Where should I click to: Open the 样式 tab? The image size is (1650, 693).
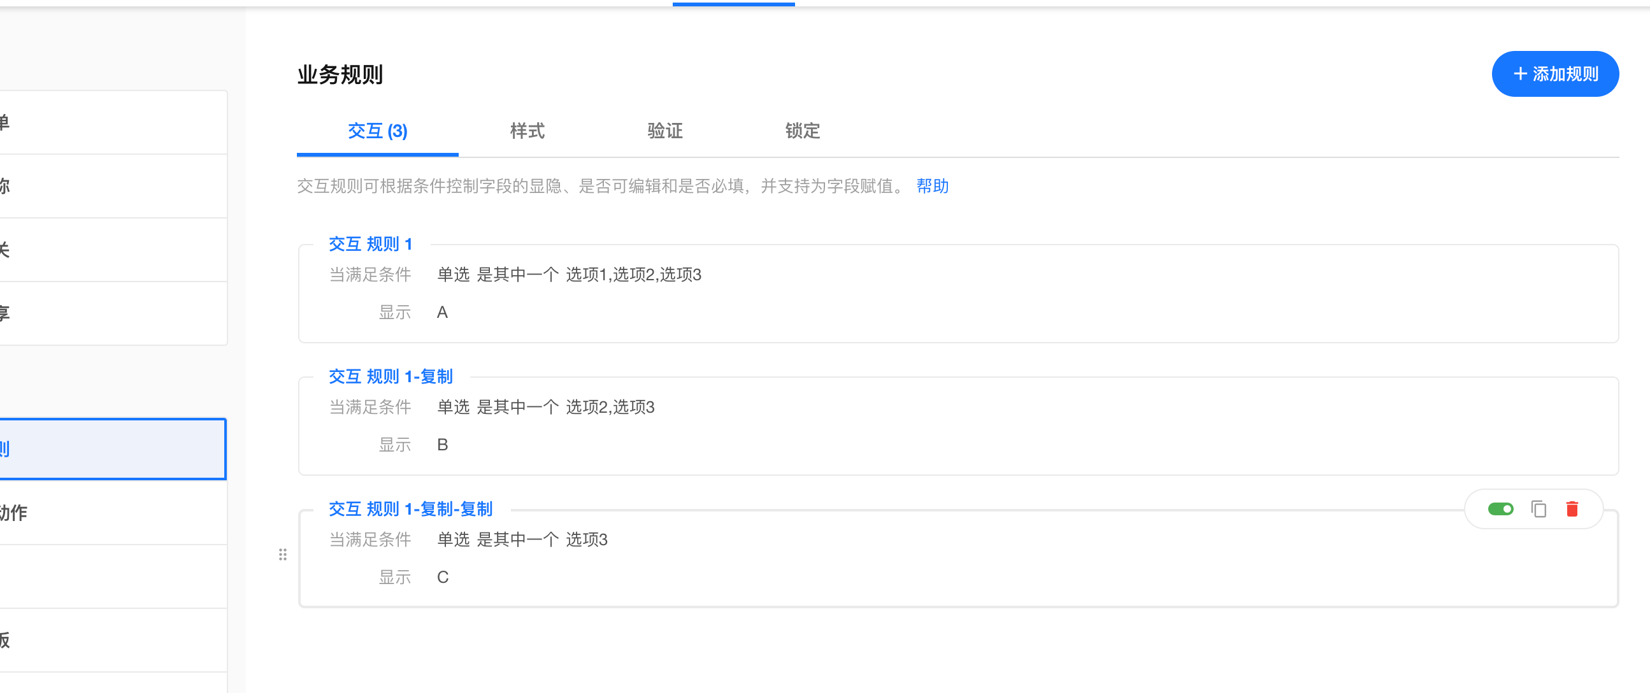[x=527, y=131]
